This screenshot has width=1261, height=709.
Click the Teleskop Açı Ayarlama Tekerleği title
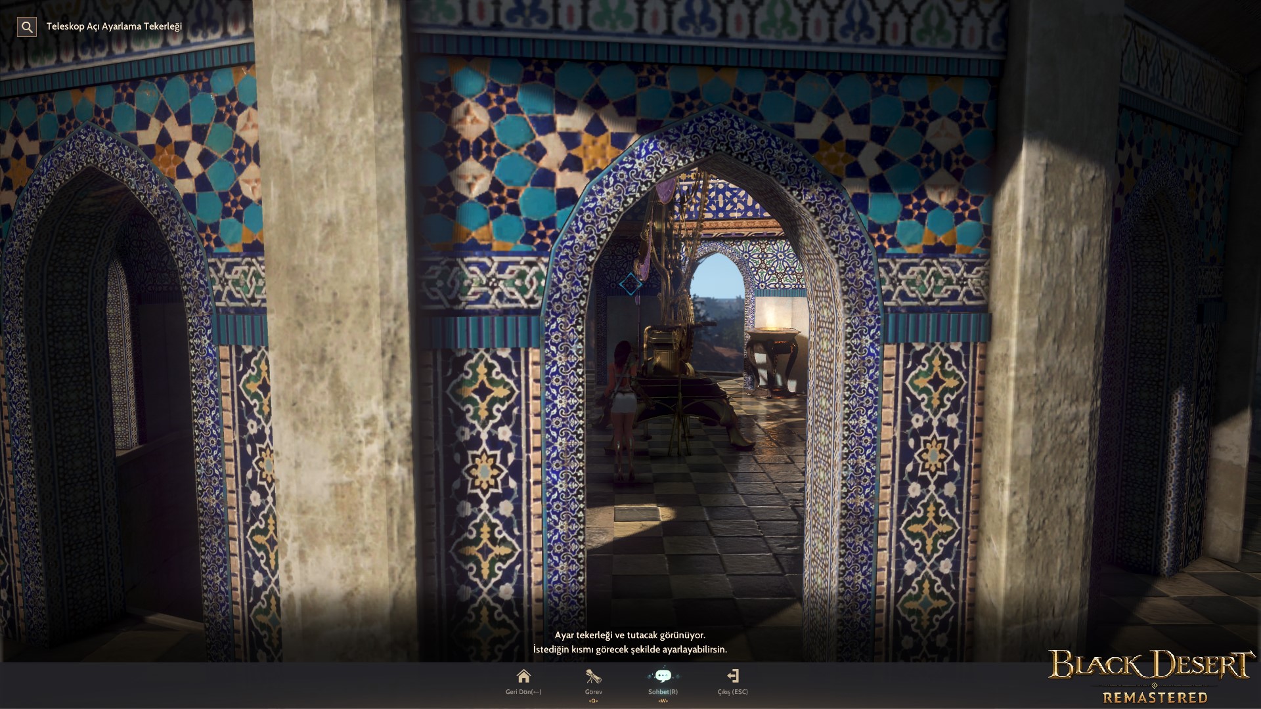coord(114,27)
